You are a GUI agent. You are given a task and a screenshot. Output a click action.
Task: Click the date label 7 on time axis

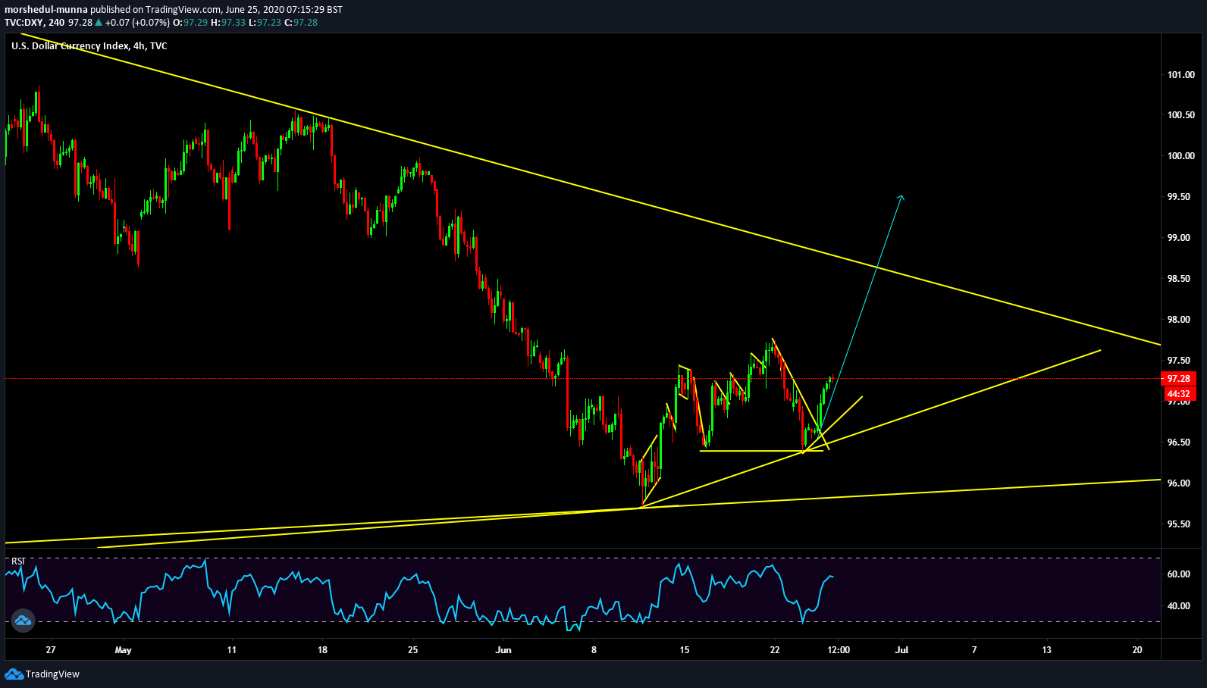pyautogui.click(x=974, y=650)
